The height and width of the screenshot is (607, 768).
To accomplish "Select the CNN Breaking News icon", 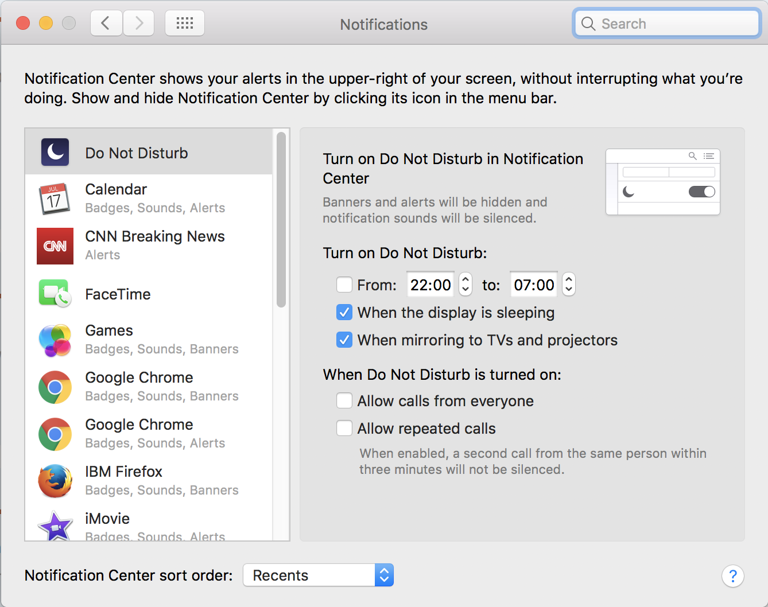I will click(55, 246).
